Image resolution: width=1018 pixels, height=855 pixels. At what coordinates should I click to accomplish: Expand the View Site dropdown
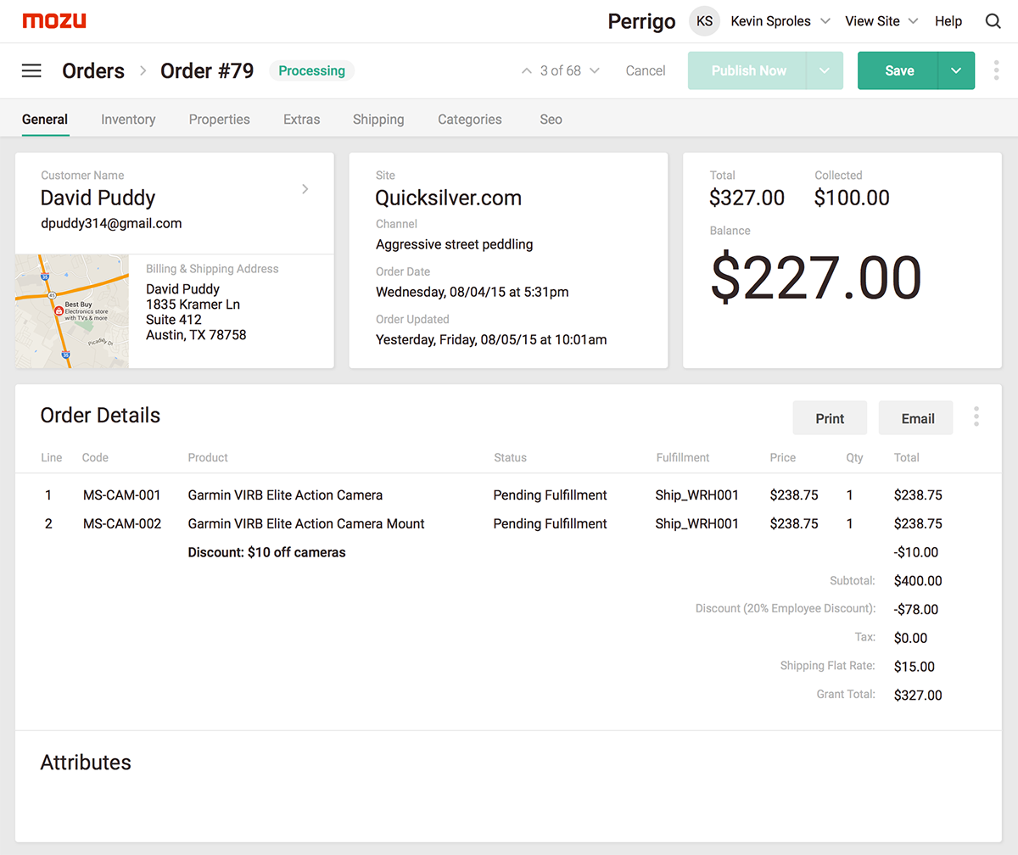pos(913,21)
